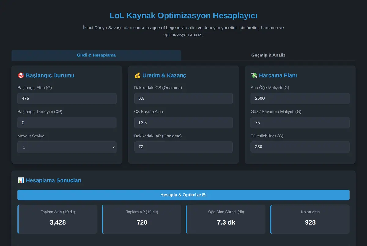
Task: Click the Kalan Altın value 928
Action: [310, 222]
